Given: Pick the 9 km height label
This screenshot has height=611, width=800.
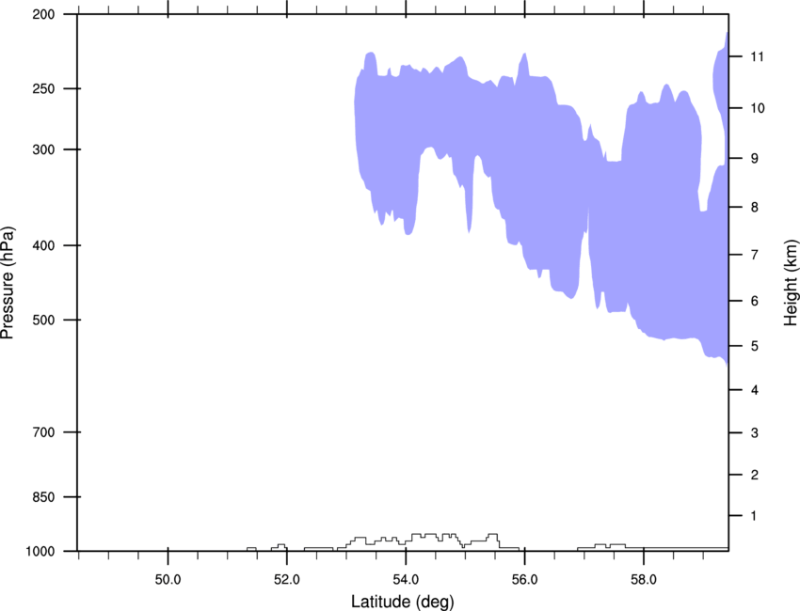Looking at the screenshot, I should (755, 159).
